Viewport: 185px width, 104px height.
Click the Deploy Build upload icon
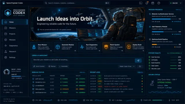pyautogui.click(x=129, y=47)
